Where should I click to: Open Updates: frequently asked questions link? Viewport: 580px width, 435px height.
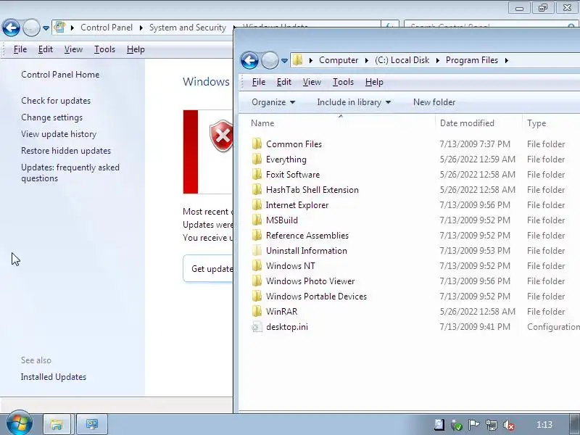pos(70,173)
